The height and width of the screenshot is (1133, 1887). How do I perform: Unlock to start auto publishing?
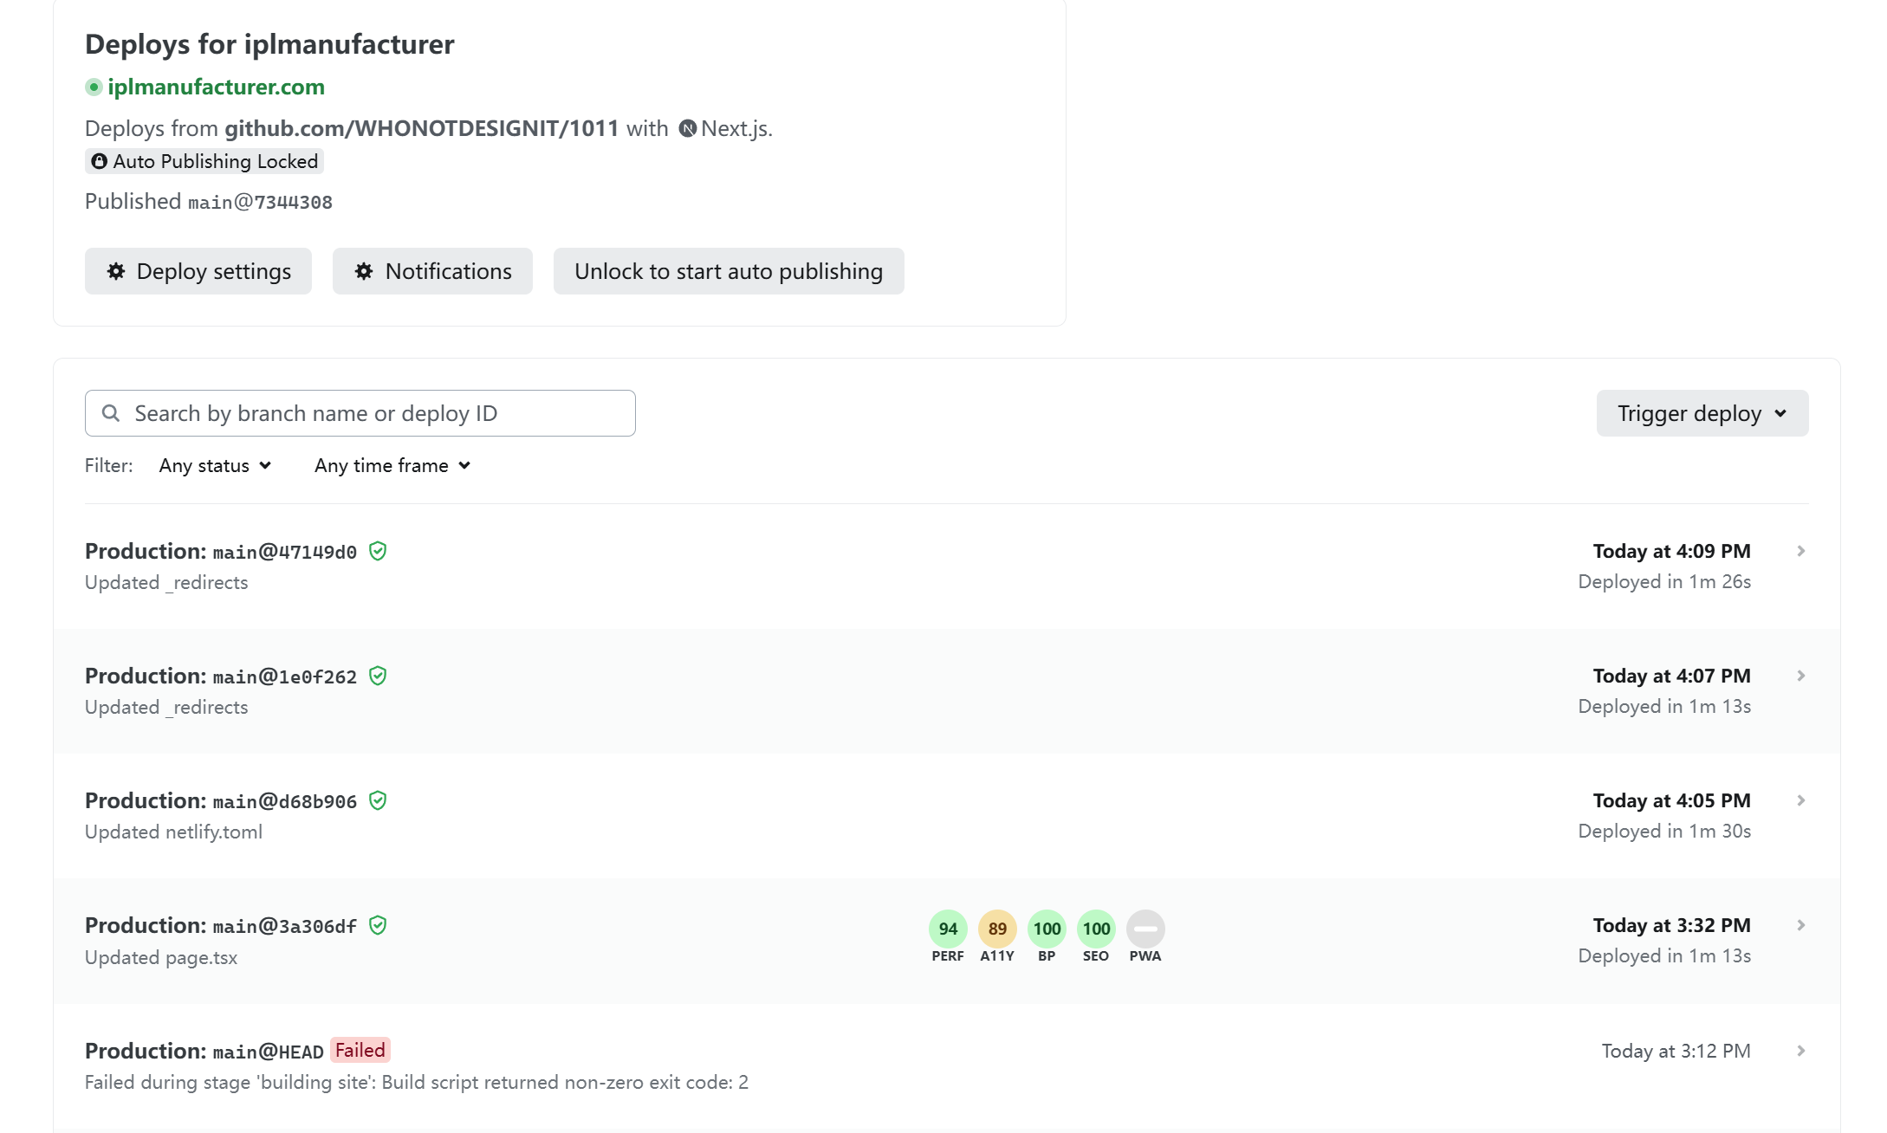click(x=728, y=271)
